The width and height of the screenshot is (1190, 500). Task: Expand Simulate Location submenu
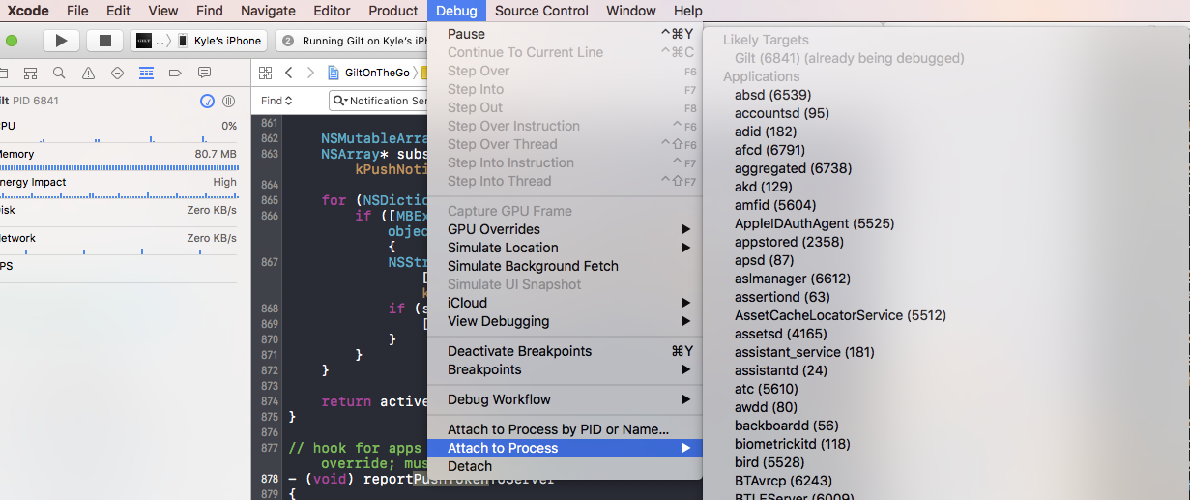565,248
